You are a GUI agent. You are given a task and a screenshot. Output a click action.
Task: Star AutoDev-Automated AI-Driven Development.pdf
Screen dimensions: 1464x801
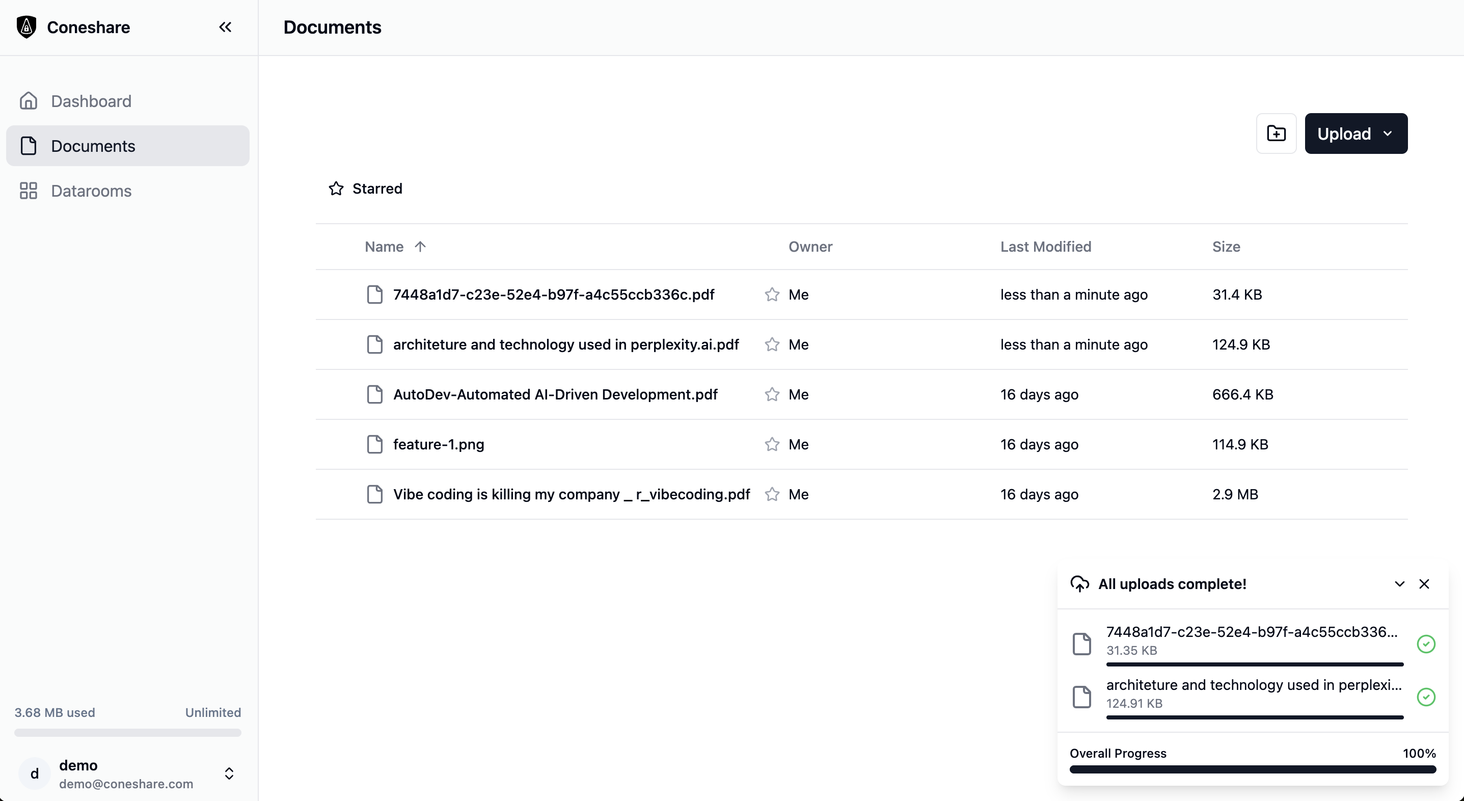coord(772,394)
